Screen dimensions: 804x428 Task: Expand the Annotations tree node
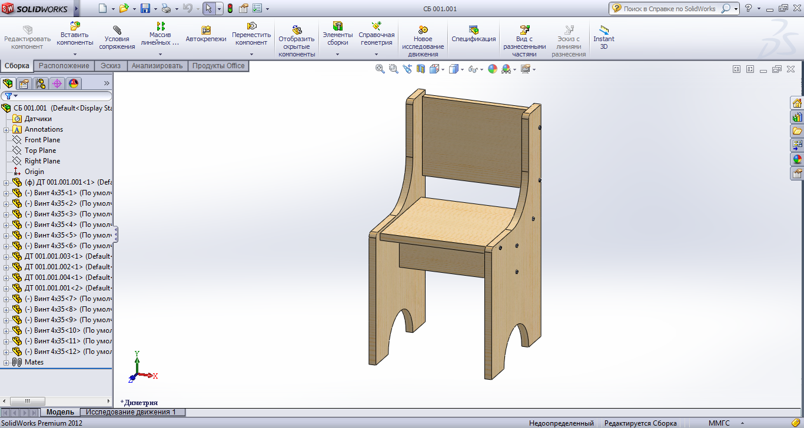[6, 129]
